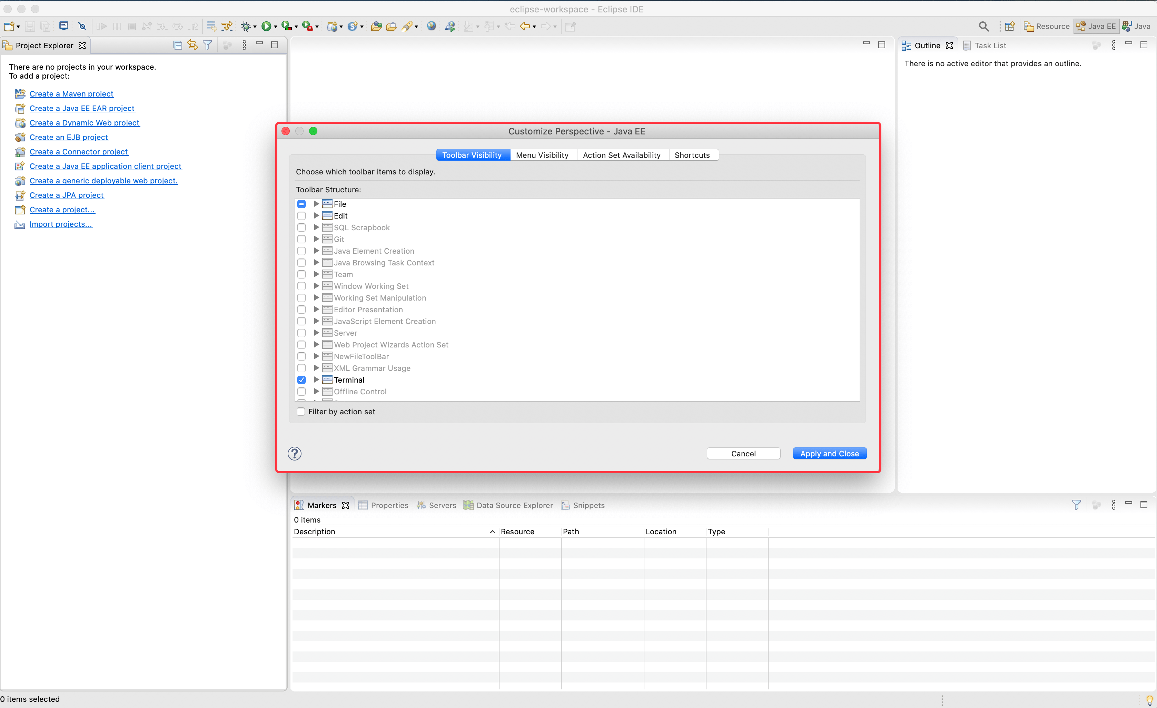Expand the File toolbar tree node
1157x708 pixels.
[316, 204]
